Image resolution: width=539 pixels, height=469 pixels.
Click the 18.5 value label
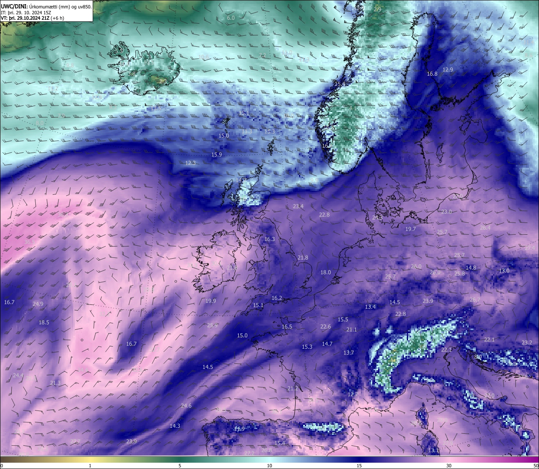[x=44, y=322]
